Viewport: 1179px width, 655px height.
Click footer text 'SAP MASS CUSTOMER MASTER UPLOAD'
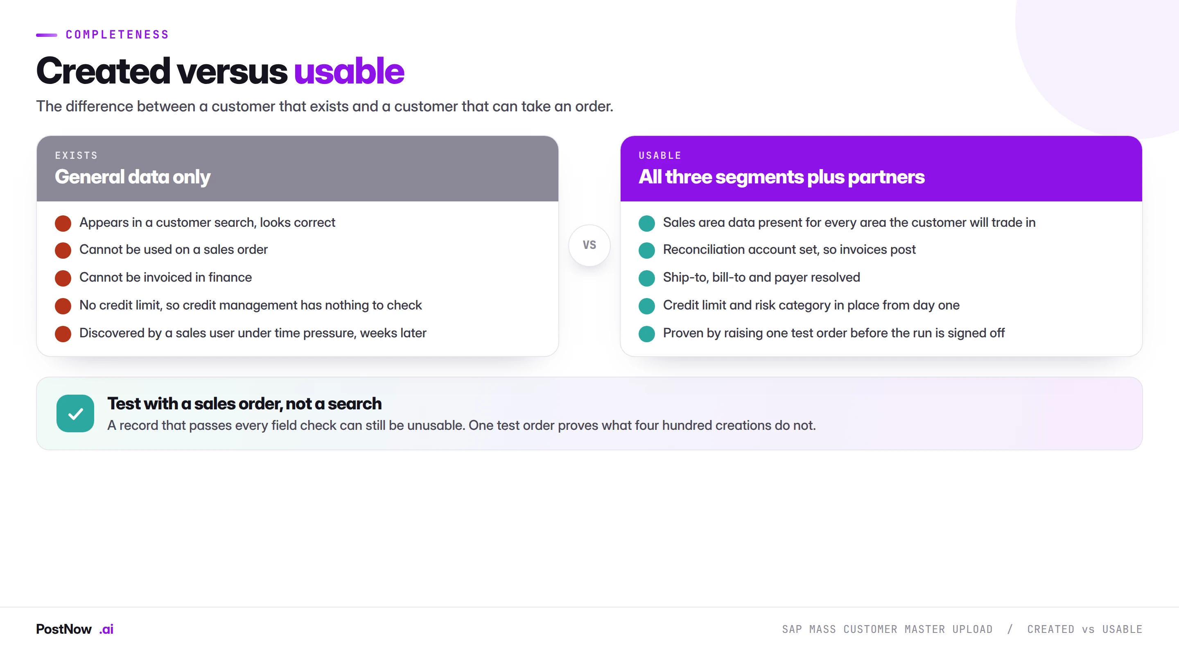(x=887, y=629)
